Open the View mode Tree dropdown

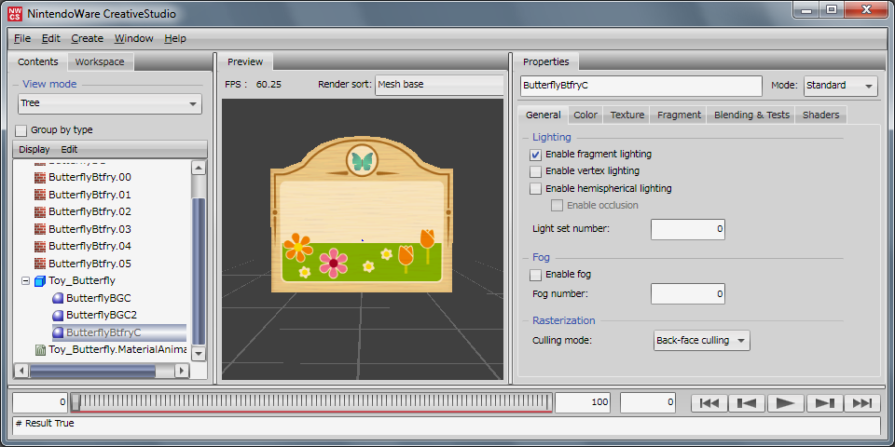109,103
